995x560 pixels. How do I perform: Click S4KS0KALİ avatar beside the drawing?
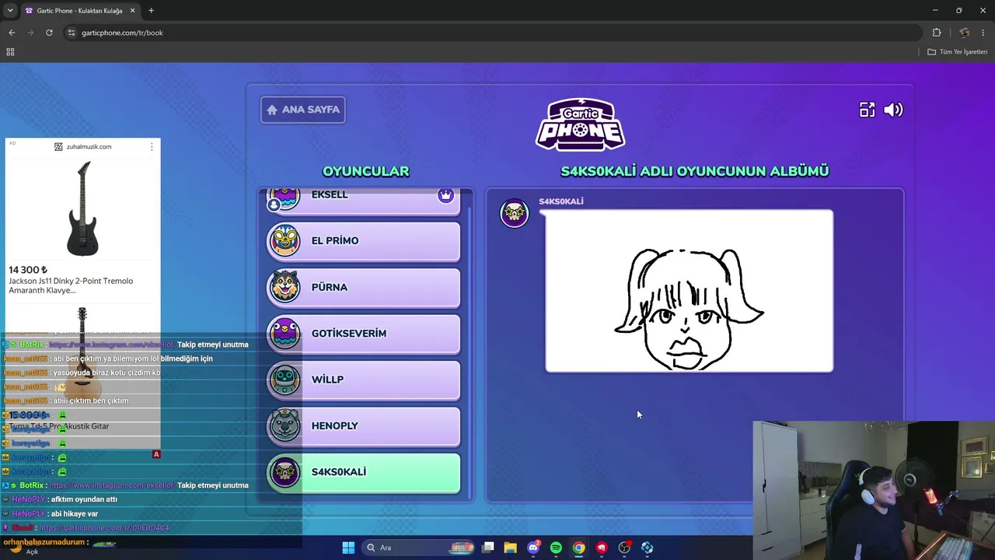pyautogui.click(x=514, y=213)
